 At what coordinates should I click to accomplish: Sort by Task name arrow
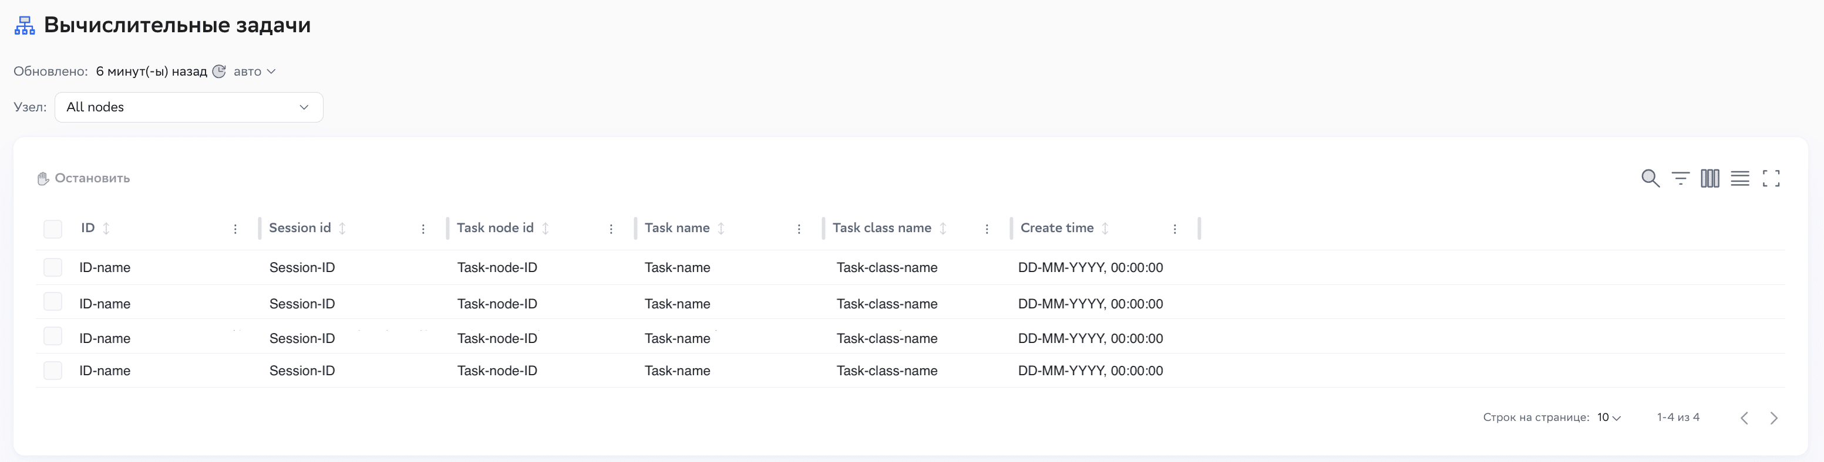pyautogui.click(x=721, y=229)
